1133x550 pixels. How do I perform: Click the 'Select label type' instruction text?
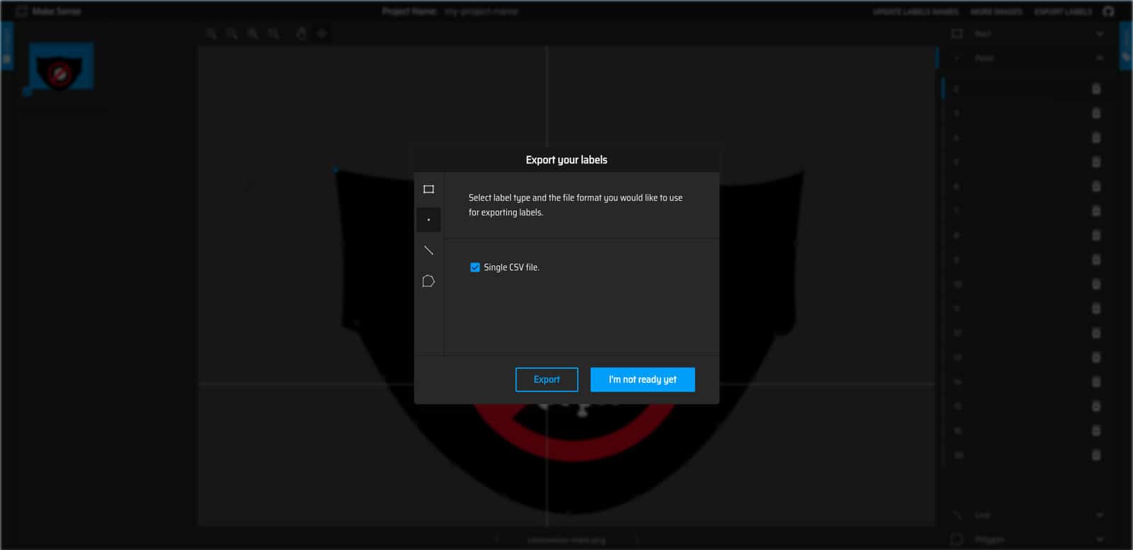(x=576, y=205)
